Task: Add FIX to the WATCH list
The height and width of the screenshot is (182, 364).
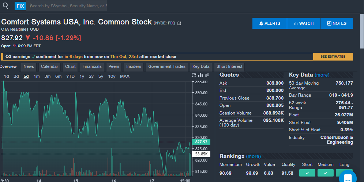Action: 304,23
